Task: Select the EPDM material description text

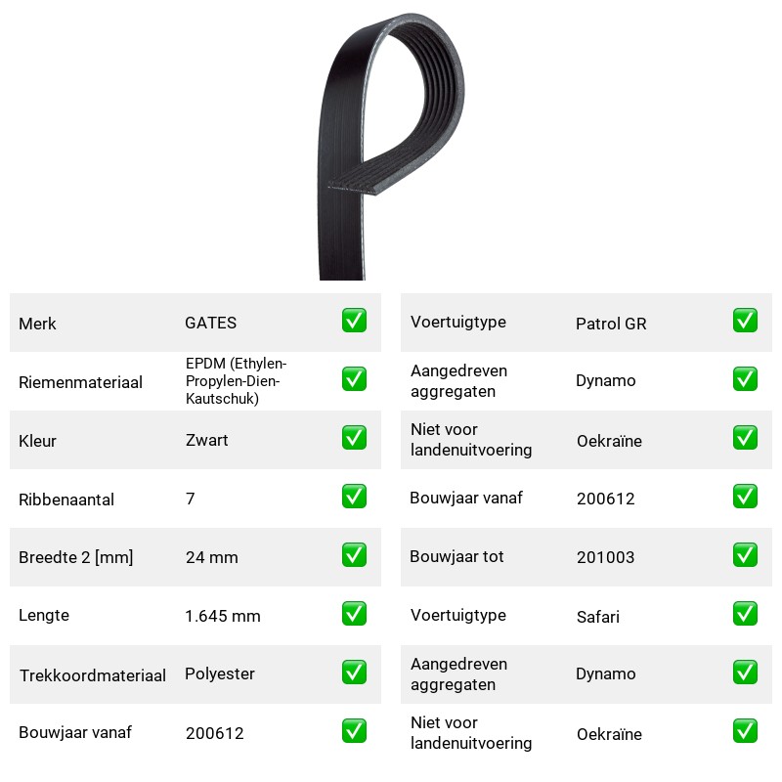Action: (x=236, y=381)
